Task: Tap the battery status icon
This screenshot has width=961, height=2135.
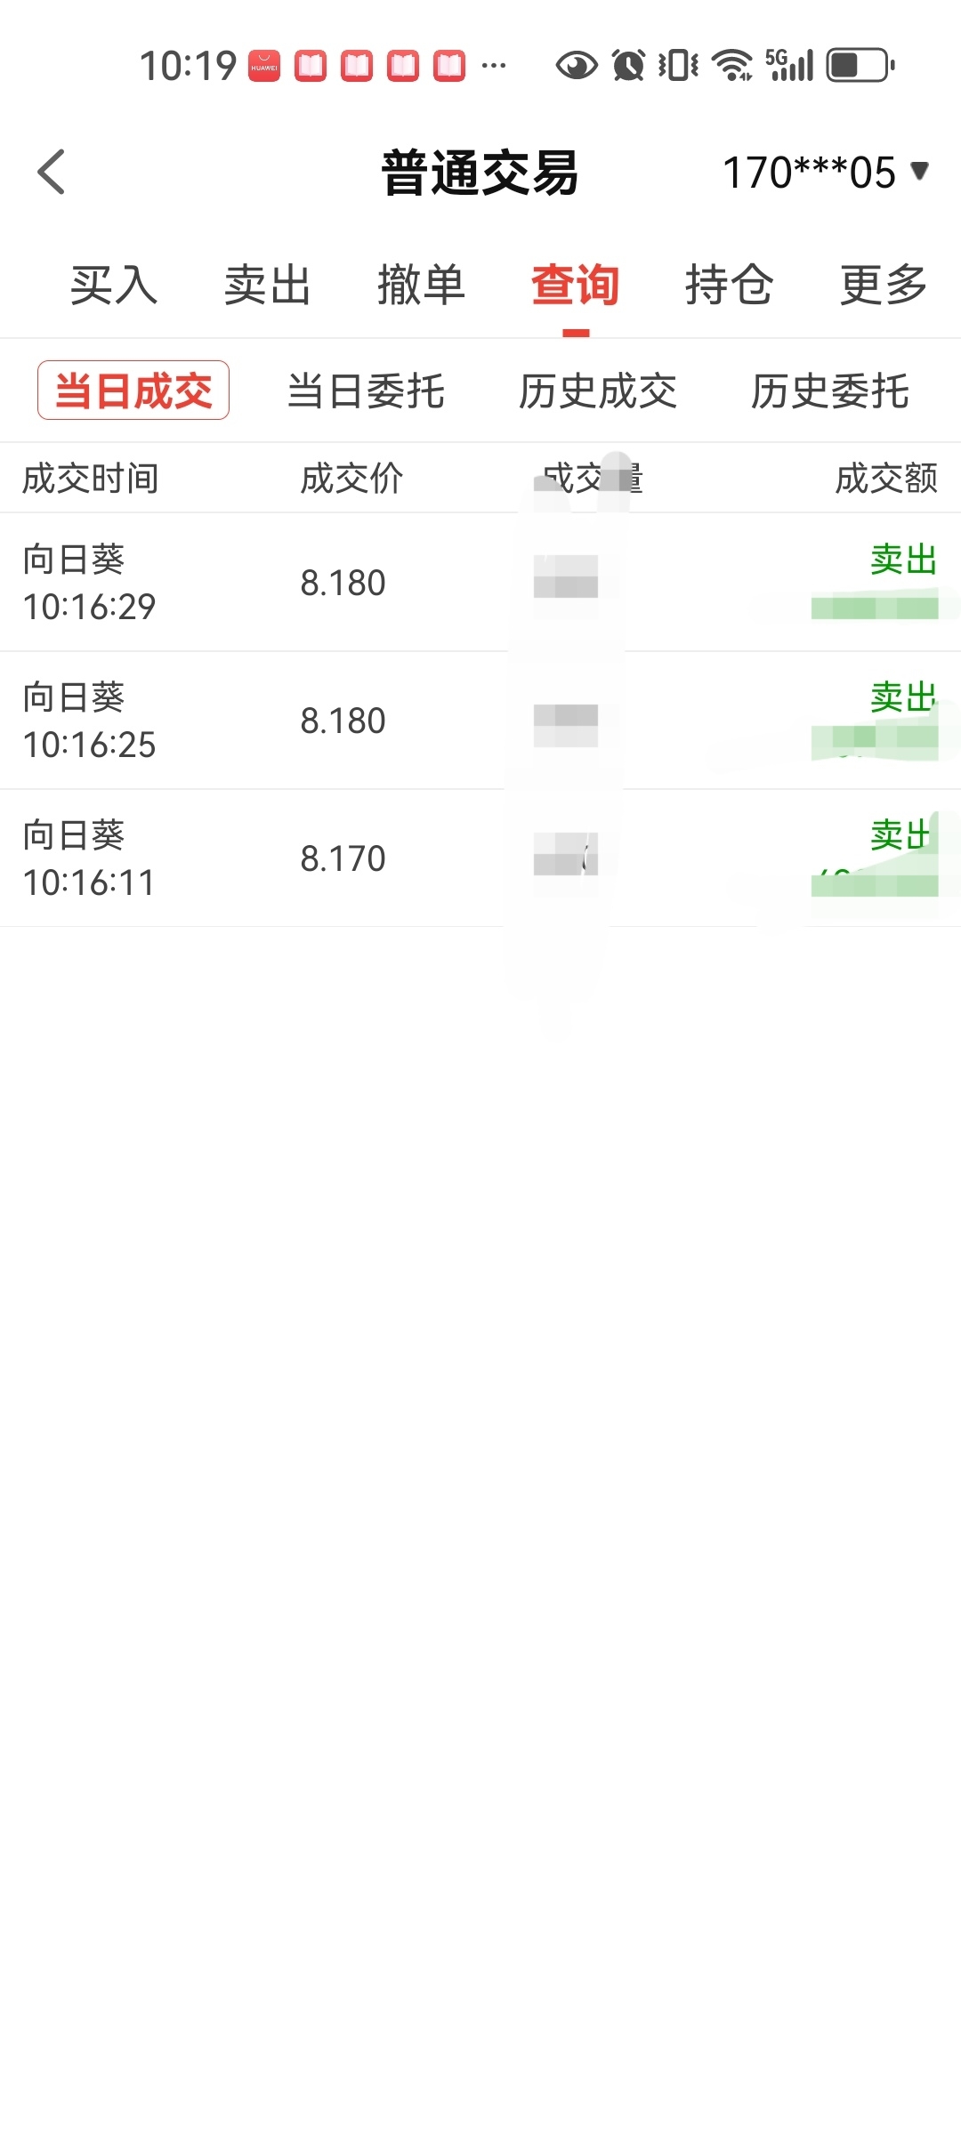Action: [860, 66]
